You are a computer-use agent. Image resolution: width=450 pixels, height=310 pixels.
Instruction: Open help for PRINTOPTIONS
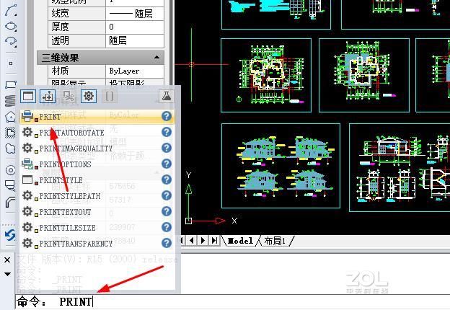click(x=167, y=164)
